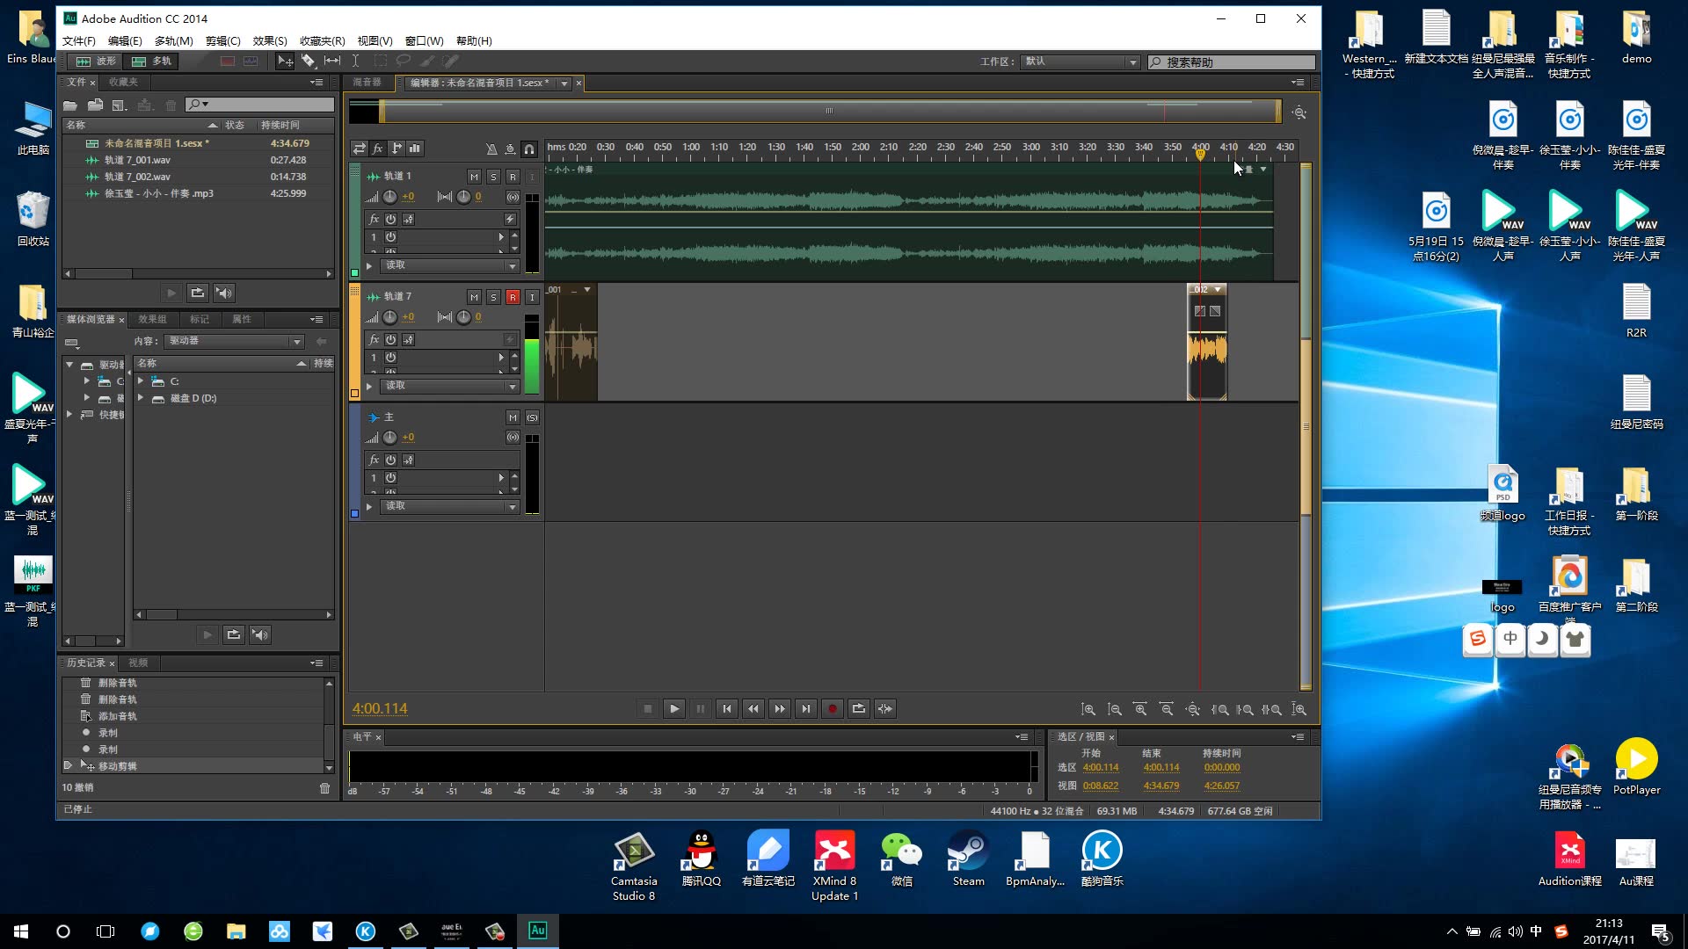Click the record button in transport
Viewport: 1688px width, 949px height.
(832, 708)
